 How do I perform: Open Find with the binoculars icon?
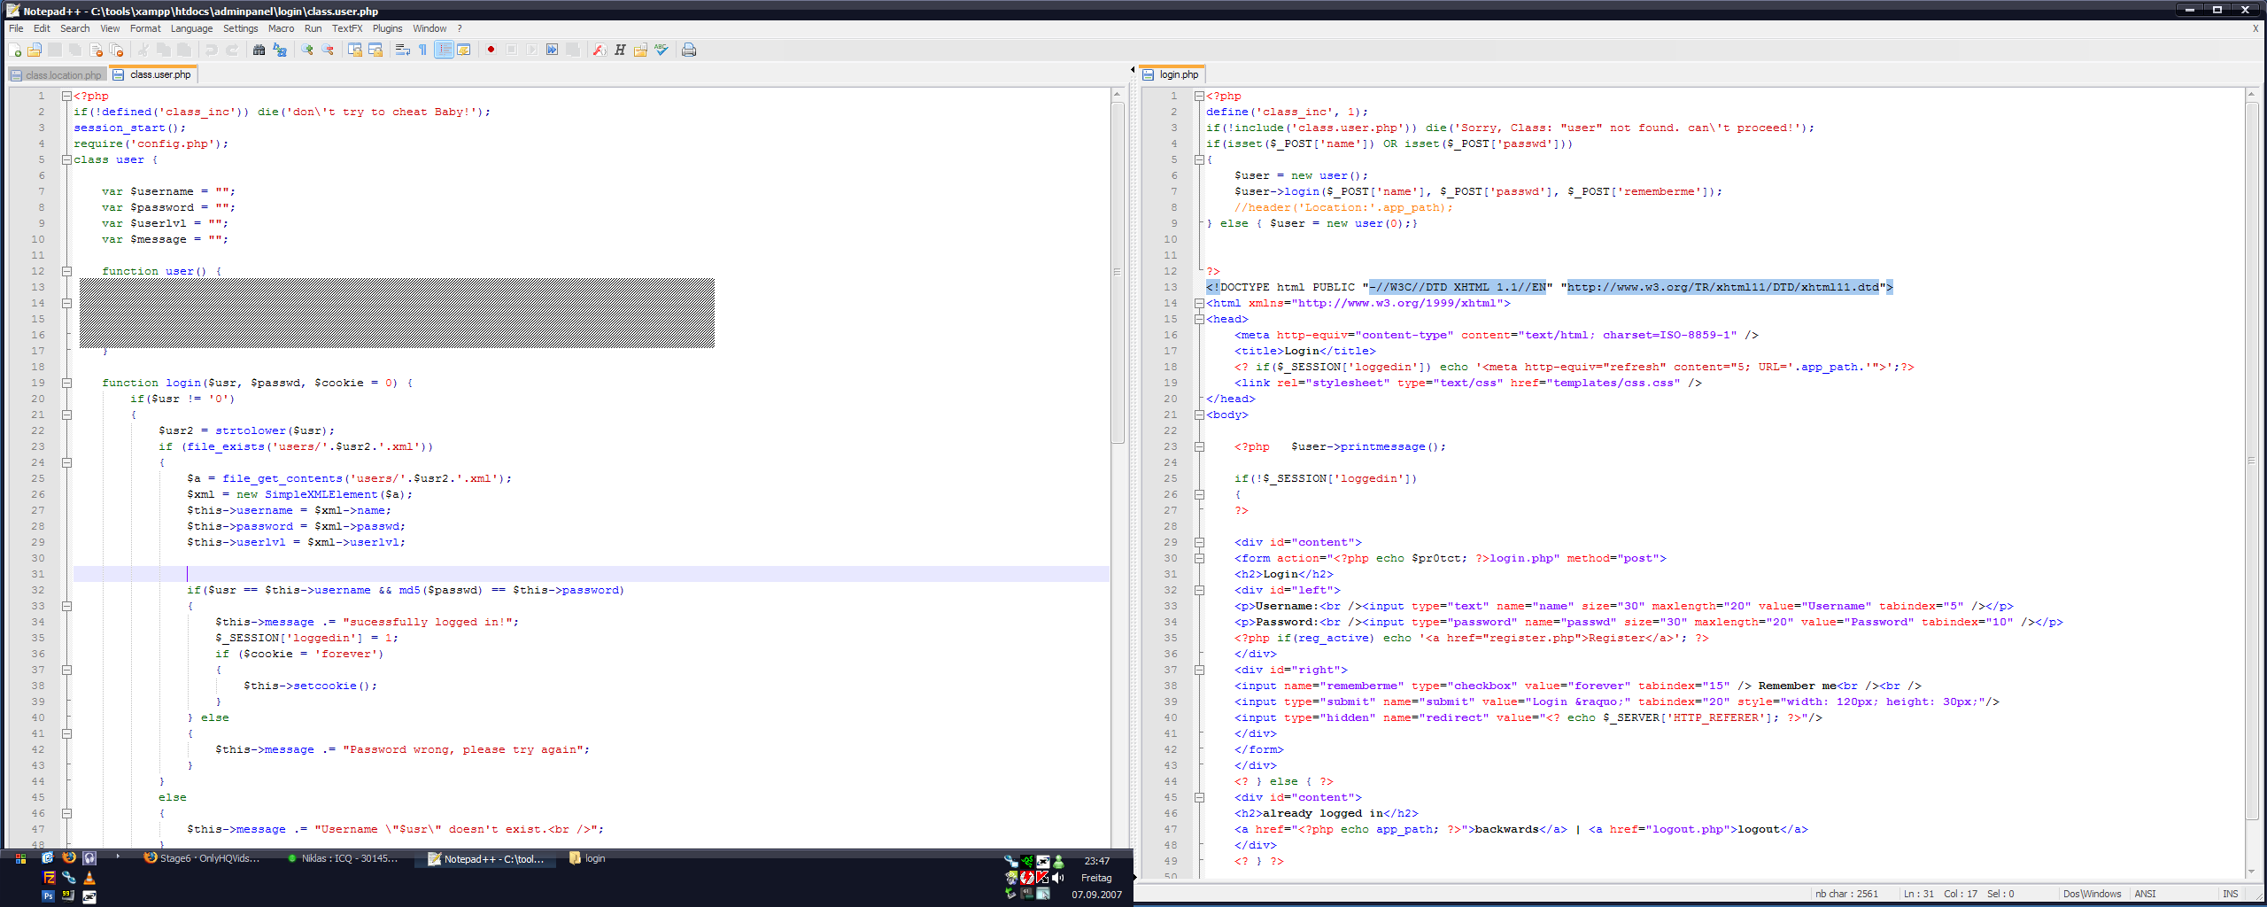pyautogui.click(x=259, y=50)
